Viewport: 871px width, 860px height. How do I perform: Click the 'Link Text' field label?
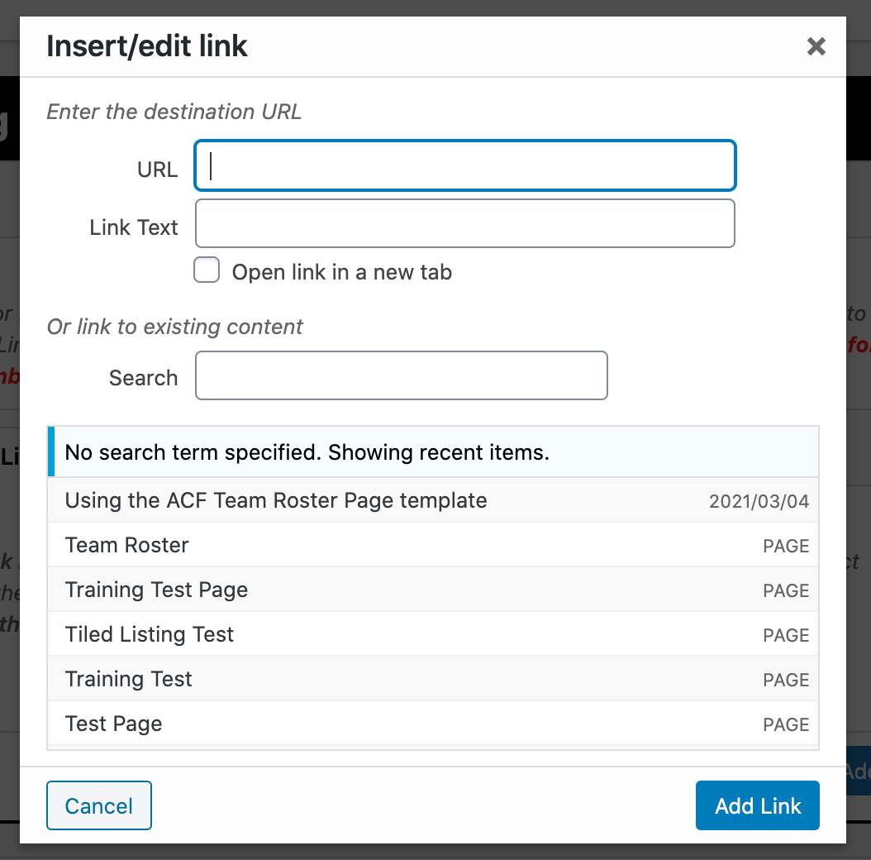pos(134,227)
